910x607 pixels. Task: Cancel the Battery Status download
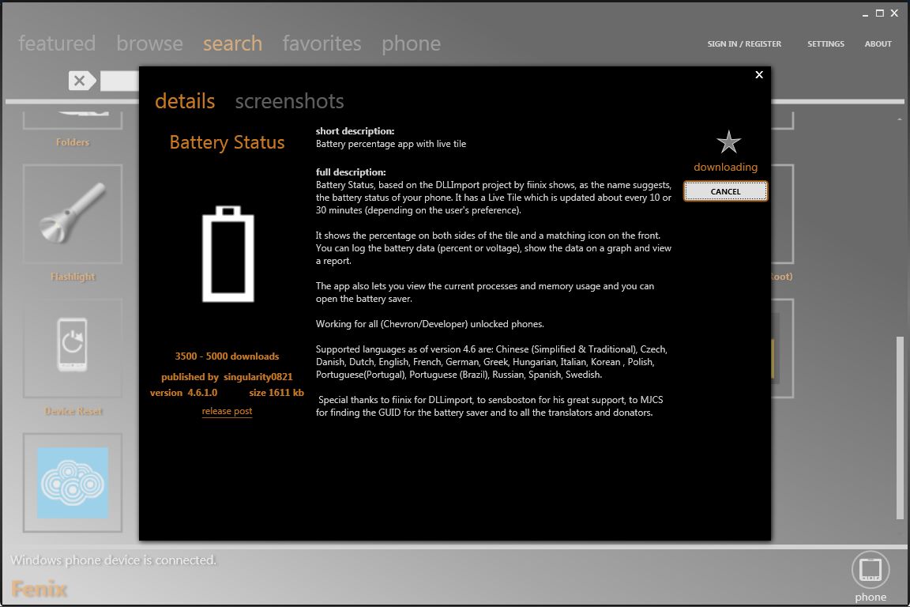click(725, 191)
